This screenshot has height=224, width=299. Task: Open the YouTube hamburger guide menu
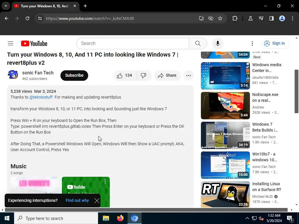[11, 43]
